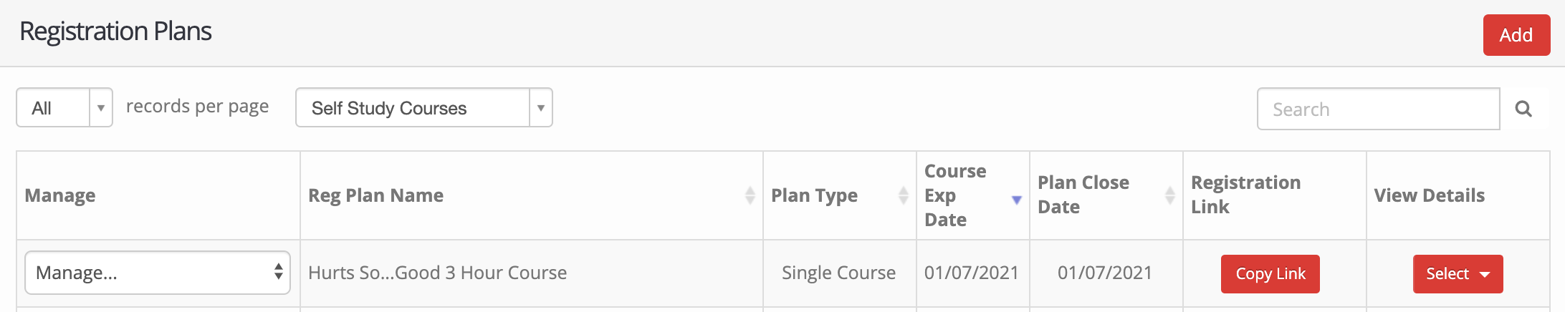Copy Link for Hurts So...Good course
This screenshot has width=1565, height=312.
(x=1270, y=274)
